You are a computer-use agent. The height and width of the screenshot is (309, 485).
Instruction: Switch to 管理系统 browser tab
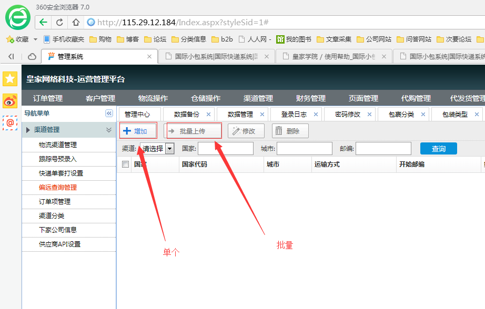click(x=99, y=57)
